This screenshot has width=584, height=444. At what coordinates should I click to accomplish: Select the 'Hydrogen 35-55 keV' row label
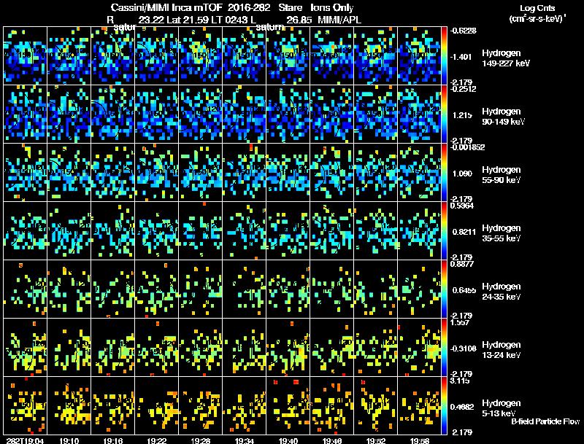502,233
